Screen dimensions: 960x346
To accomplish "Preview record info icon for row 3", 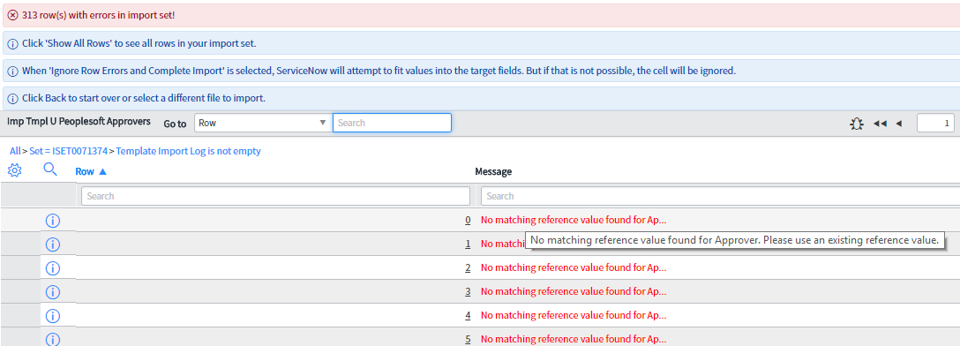I will click(x=53, y=292).
